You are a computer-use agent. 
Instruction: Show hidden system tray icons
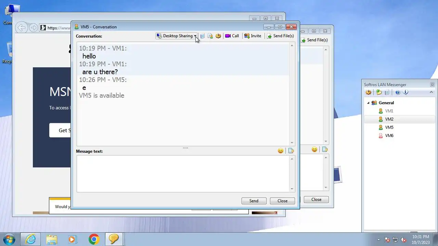pyautogui.click(x=378, y=240)
